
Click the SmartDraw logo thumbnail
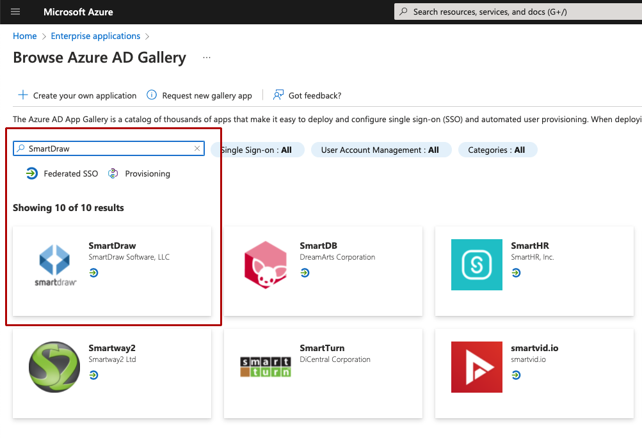pos(54,265)
